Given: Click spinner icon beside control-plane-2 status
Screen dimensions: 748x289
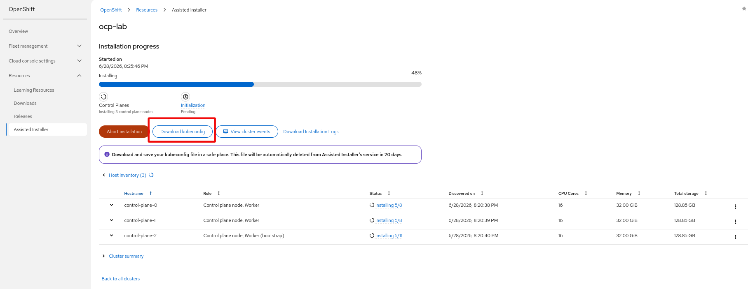Looking at the screenshot, I should tap(372, 236).
